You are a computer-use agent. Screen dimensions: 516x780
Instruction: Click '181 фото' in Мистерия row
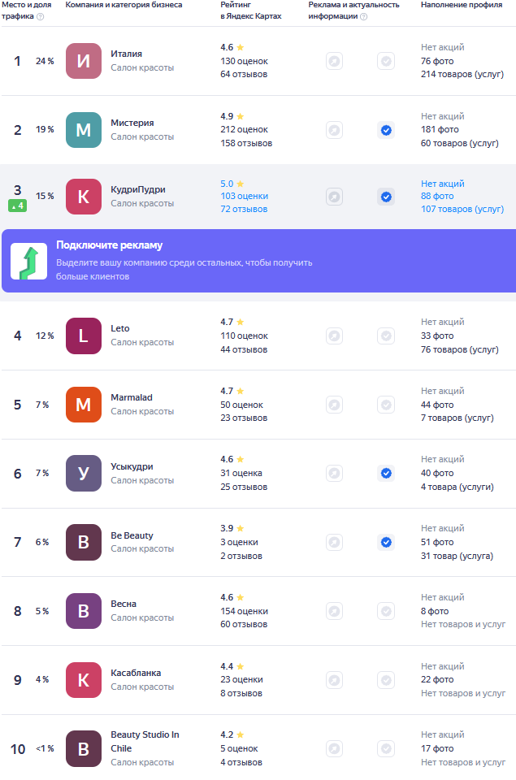pyautogui.click(x=440, y=129)
